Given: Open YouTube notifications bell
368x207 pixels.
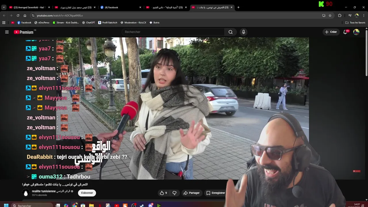Looking at the screenshot, I should (346, 32).
